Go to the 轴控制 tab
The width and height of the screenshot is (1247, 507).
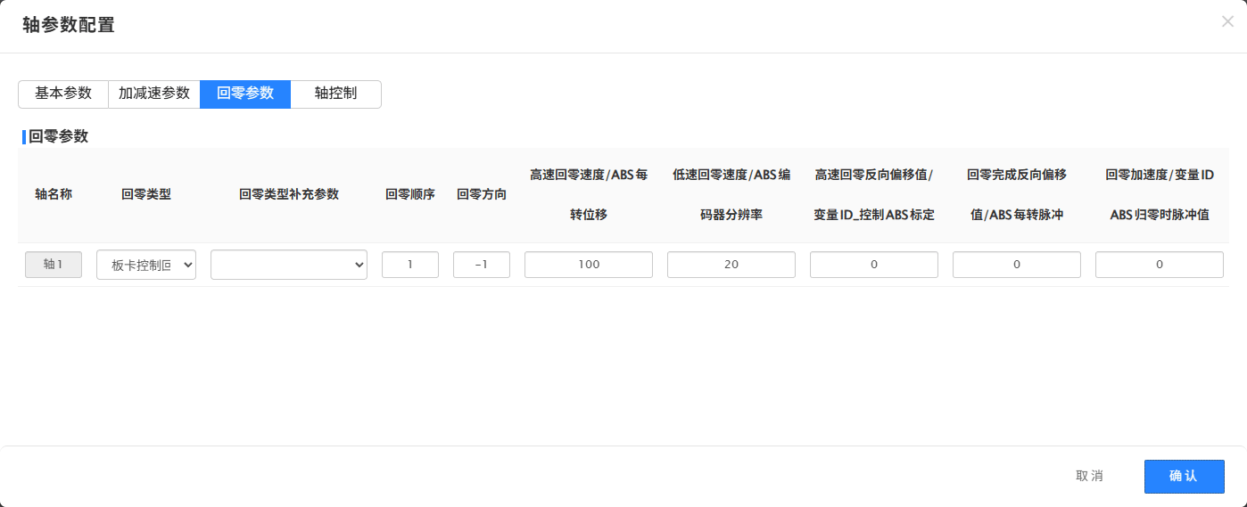coord(335,94)
